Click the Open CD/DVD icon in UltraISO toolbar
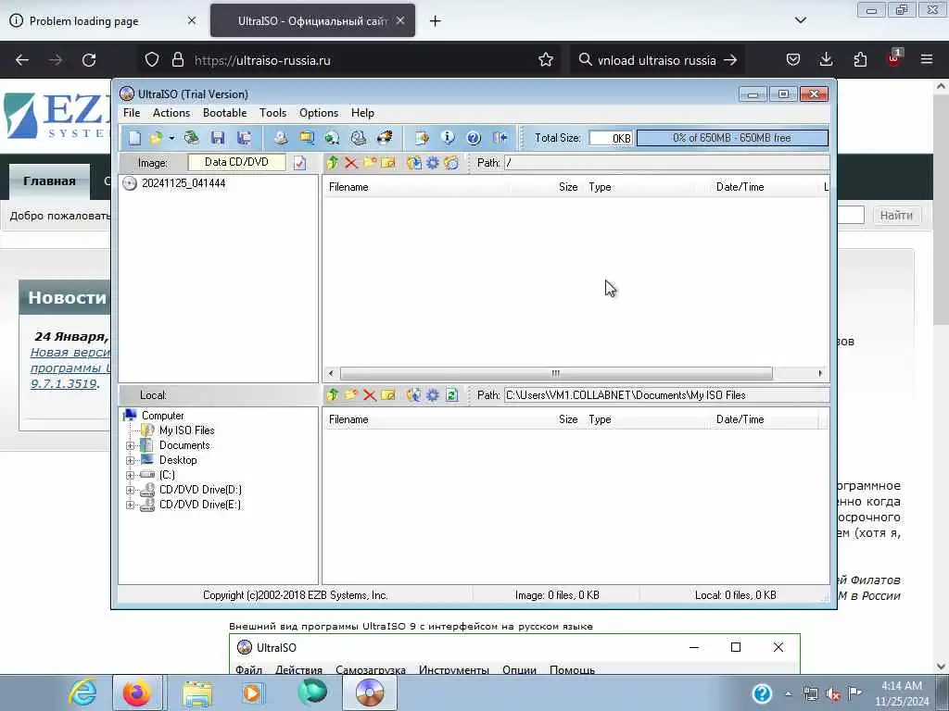The image size is (949, 711). (191, 138)
